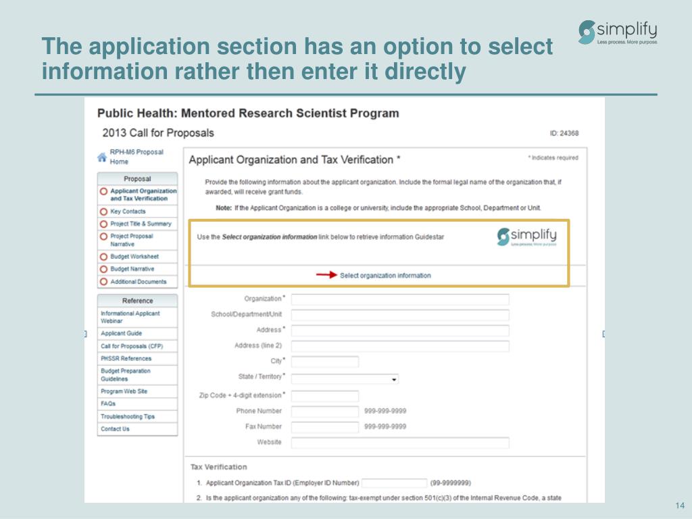
Task: Click status circle beside Project Title & Summary
Action: click(x=103, y=224)
